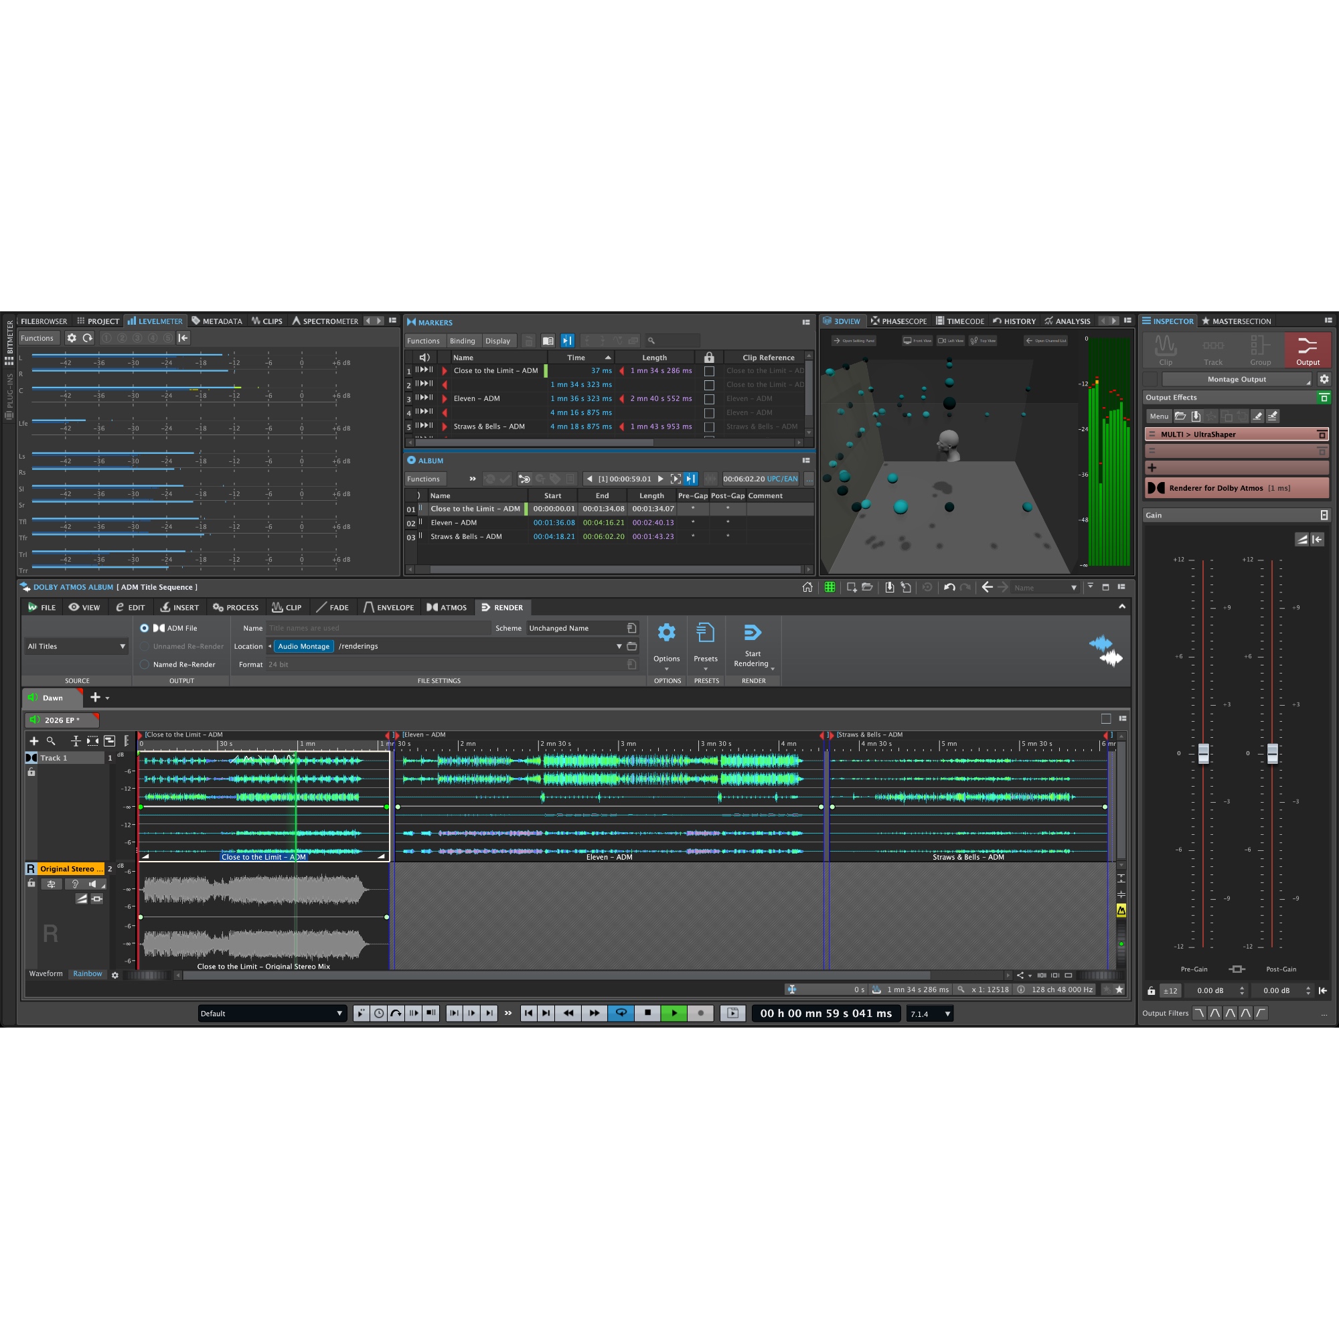Select the Loop playback mode icon
This screenshot has height=1339, width=1339.
click(621, 1013)
